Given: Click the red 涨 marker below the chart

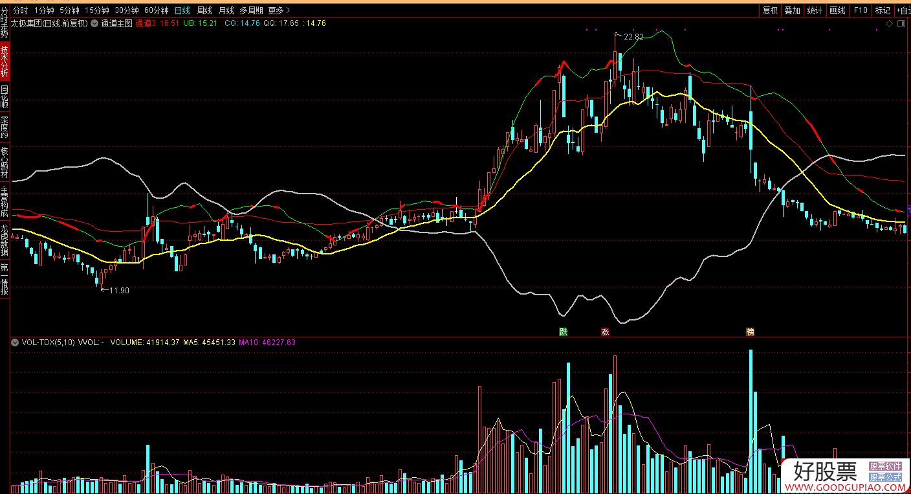Looking at the screenshot, I should [606, 331].
